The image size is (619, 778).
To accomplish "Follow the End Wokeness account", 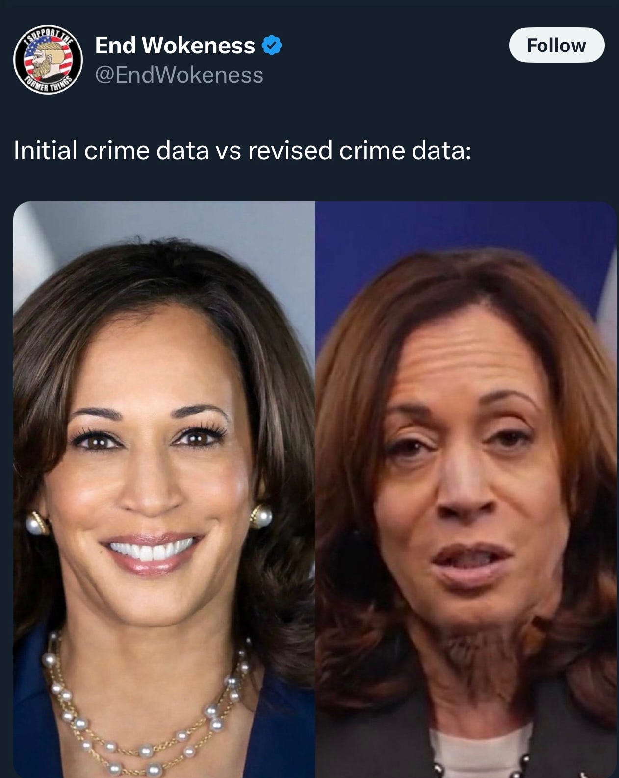I will pyautogui.click(x=556, y=45).
